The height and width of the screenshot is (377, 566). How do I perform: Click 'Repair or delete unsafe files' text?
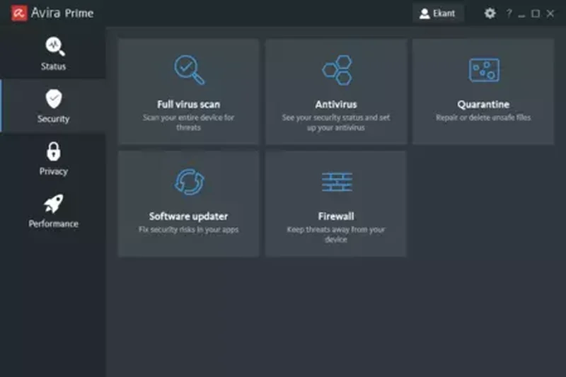[x=483, y=117]
